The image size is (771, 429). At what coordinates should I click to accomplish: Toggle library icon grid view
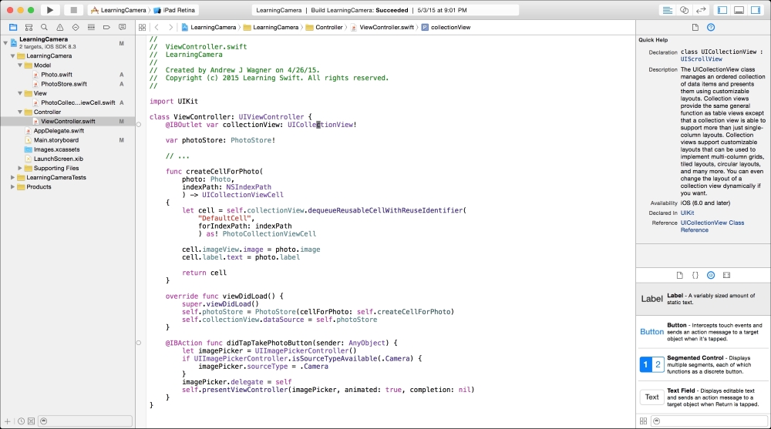tap(643, 421)
